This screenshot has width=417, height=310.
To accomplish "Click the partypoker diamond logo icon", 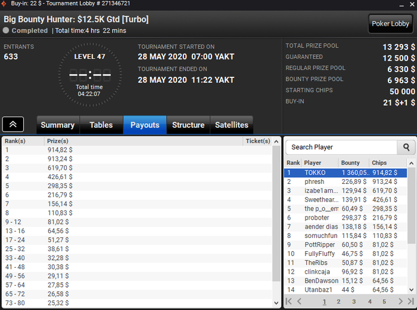I will (4, 4).
